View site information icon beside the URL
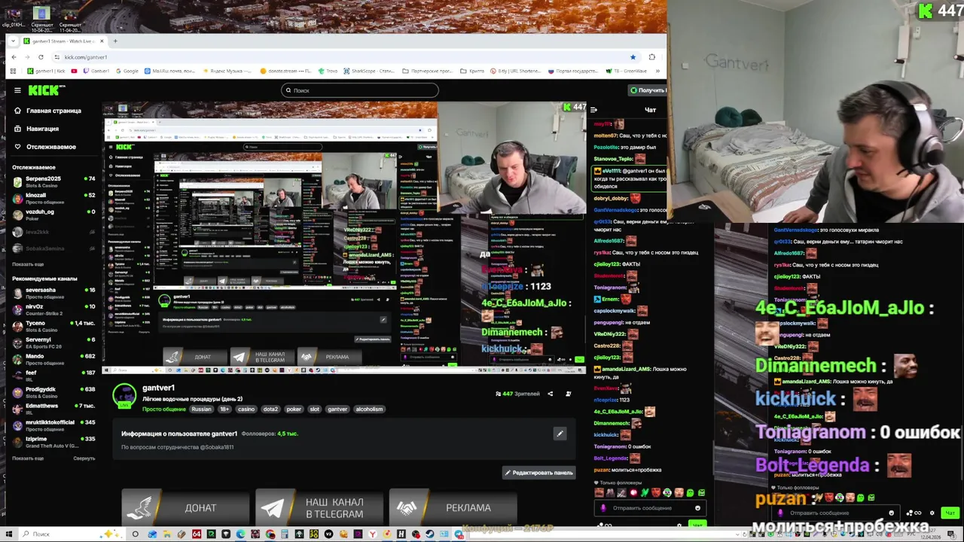This screenshot has width=964, height=542. [57, 57]
